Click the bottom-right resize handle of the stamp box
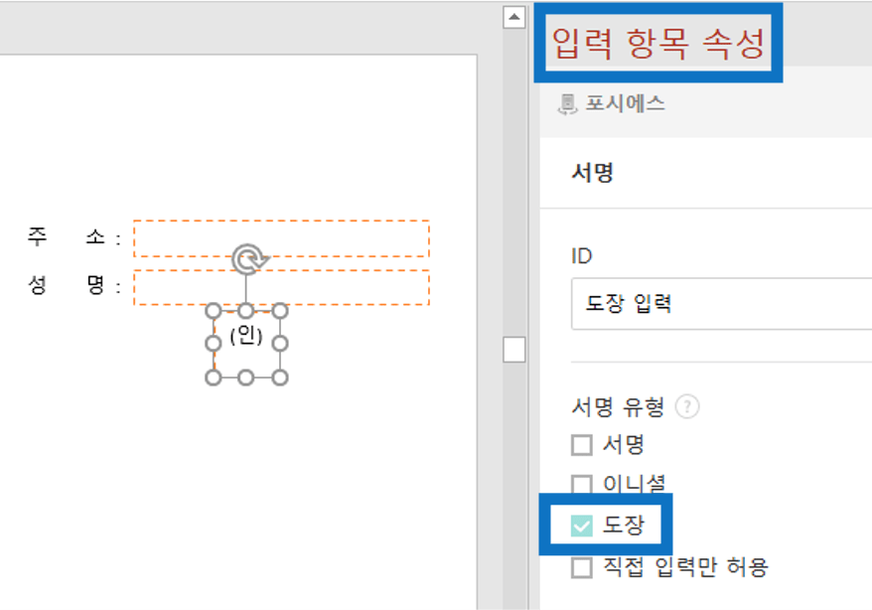 [280, 379]
